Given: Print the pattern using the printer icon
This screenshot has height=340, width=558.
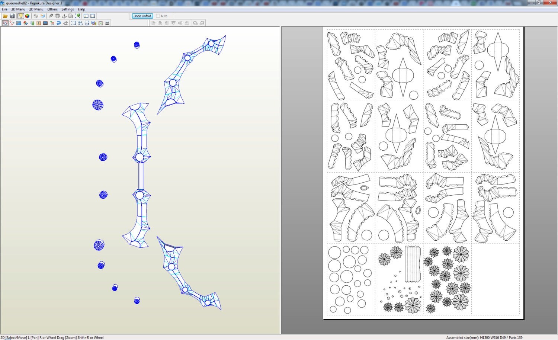Looking at the screenshot, I should pos(107,23).
